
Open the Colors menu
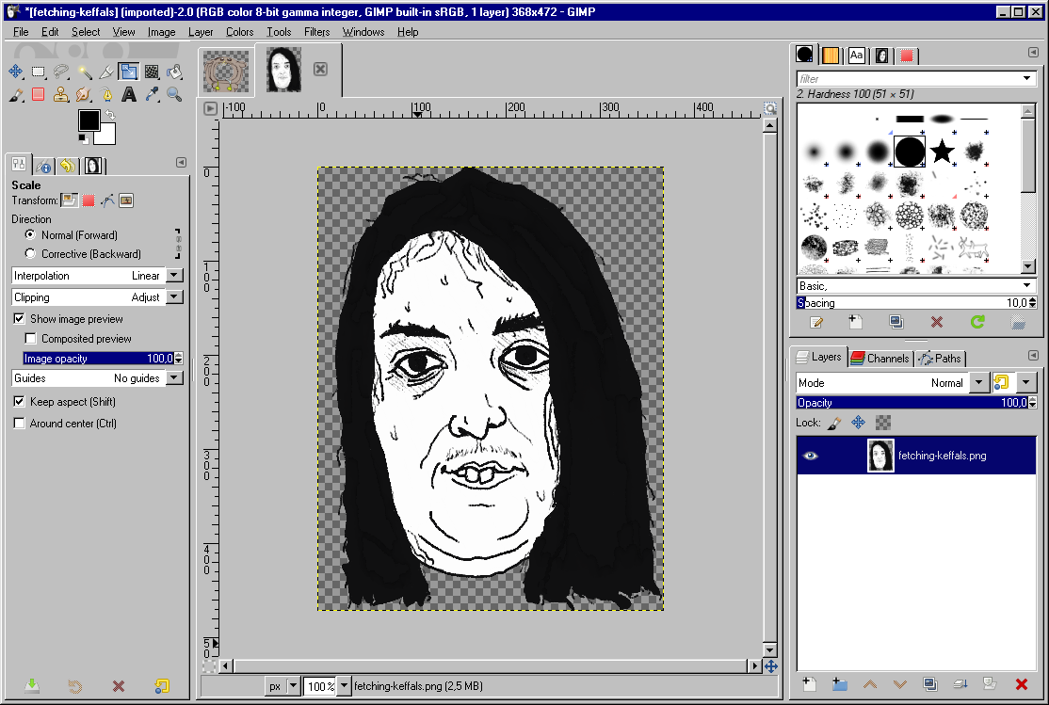239,31
